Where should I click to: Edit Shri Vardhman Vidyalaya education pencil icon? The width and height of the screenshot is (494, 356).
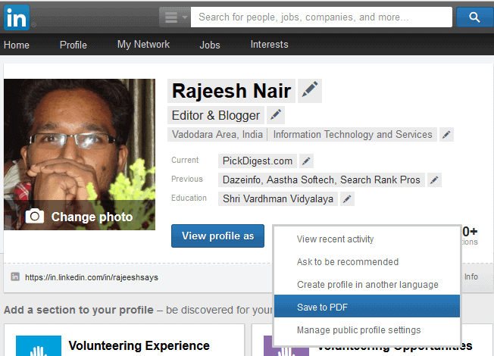pos(347,198)
